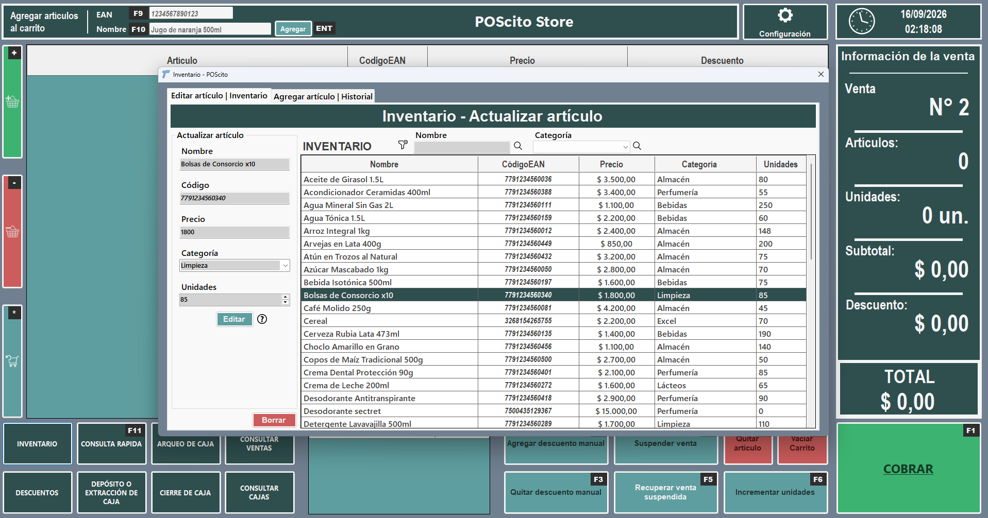Click the red remove-from-basket minus button

(13, 232)
